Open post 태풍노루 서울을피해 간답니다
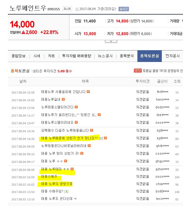The width and height of the screenshot is (183, 206). [64, 92]
